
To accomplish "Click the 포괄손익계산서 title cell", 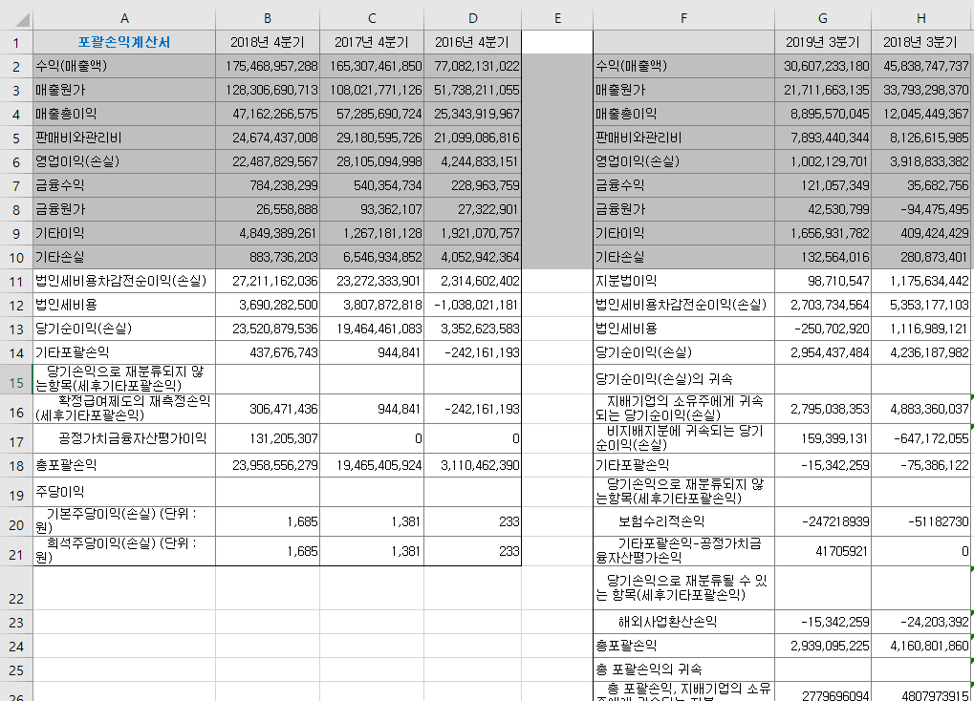I will point(124,42).
